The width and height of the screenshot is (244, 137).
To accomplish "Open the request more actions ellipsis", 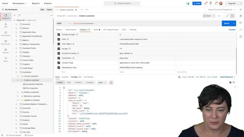I will point(219,16).
